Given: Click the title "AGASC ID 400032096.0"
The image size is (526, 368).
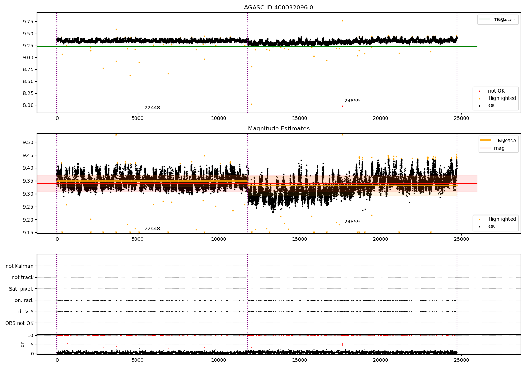Looking at the screenshot, I should (x=278, y=8).
